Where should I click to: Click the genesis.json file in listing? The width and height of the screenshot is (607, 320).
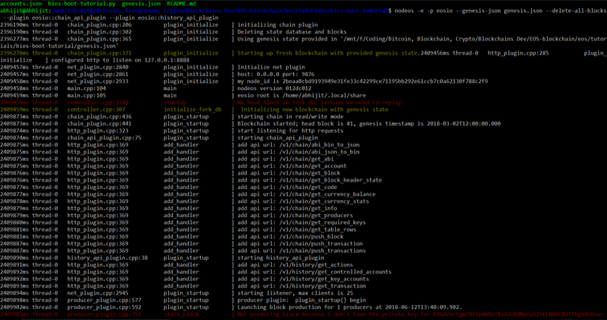pyautogui.click(x=141, y=3)
